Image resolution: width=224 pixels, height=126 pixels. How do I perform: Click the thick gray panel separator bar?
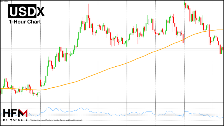(x=112, y=102)
